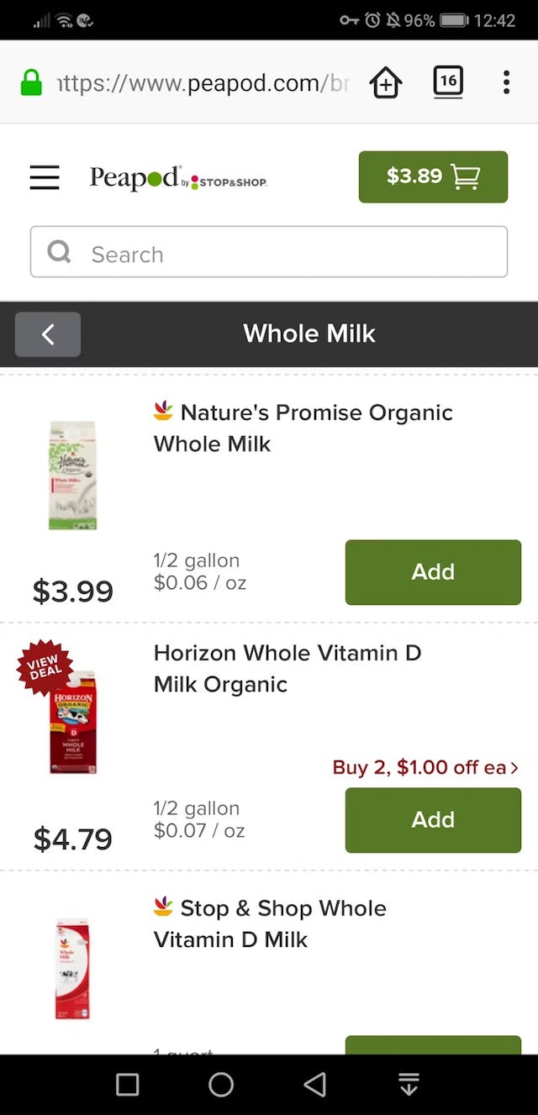Click the Peapod by Stop & Shop logo
Screen dimensions: 538x1115
(x=177, y=178)
